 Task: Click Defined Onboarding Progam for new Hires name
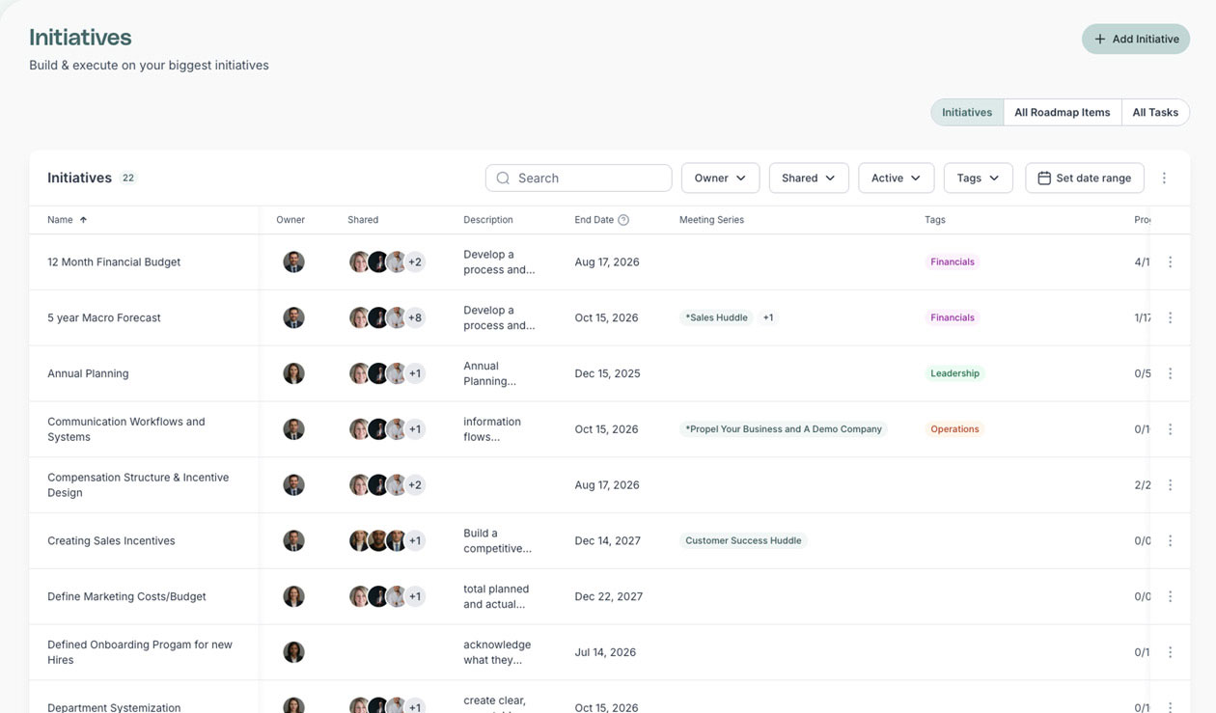(x=140, y=652)
